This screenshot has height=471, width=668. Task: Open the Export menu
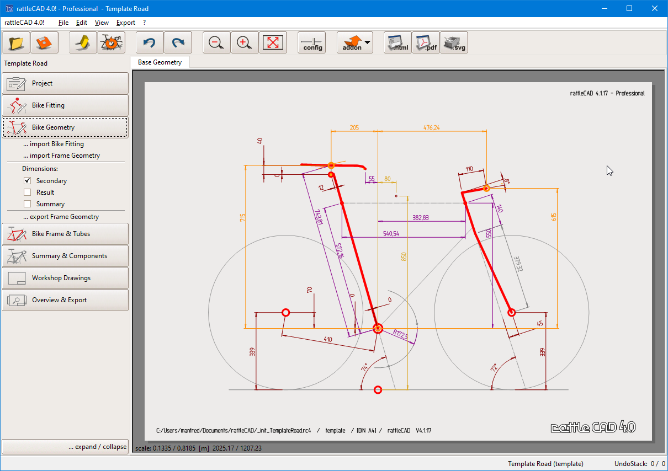coord(126,23)
